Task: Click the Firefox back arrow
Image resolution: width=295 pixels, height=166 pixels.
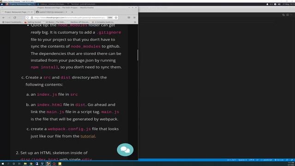Action: [4, 18]
